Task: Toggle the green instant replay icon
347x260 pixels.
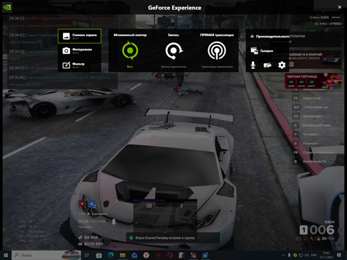Action: point(130,51)
